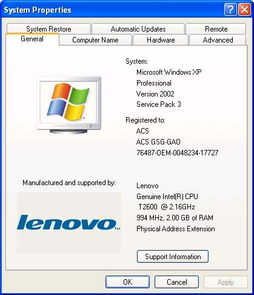The height and width of the screenshot is (295, 254).
Task: Click the Help question mark icon
Action: pos(230,10)
